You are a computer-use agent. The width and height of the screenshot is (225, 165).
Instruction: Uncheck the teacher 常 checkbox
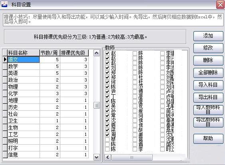tap(108, 115)
